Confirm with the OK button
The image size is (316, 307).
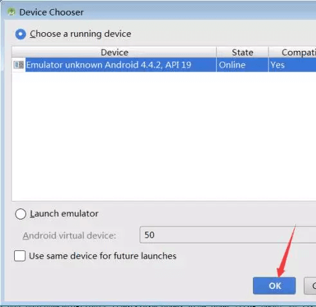click(274, 286)
